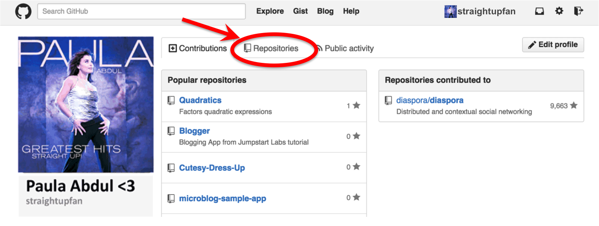Screen dimensions: 599x226
Task: Click the star icon for microblog-sample-app
Action: (x=356, y=197)
